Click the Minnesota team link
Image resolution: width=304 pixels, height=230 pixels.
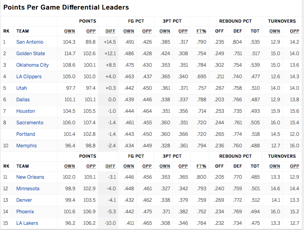(28, 189)
